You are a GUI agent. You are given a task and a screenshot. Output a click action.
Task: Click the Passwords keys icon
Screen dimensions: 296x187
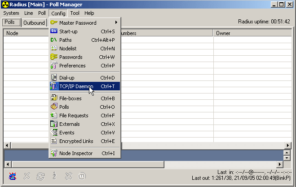pyautogui.click(x=54, y=57)
